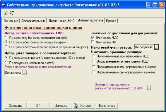
Task: Open the 'История' button
Action: click(84, 106)
